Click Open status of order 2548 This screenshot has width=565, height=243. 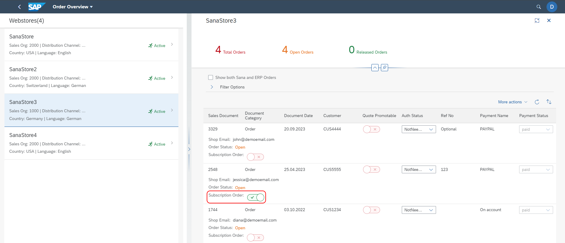point(240,188)
